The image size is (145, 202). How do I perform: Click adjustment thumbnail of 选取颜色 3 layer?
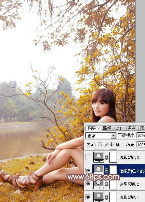[x=98, y=157]
